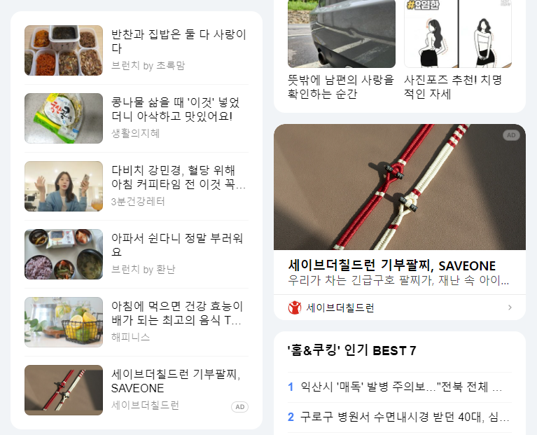Open 아파서 쉰다니 정말 부러워요 article

pos(177,245)
